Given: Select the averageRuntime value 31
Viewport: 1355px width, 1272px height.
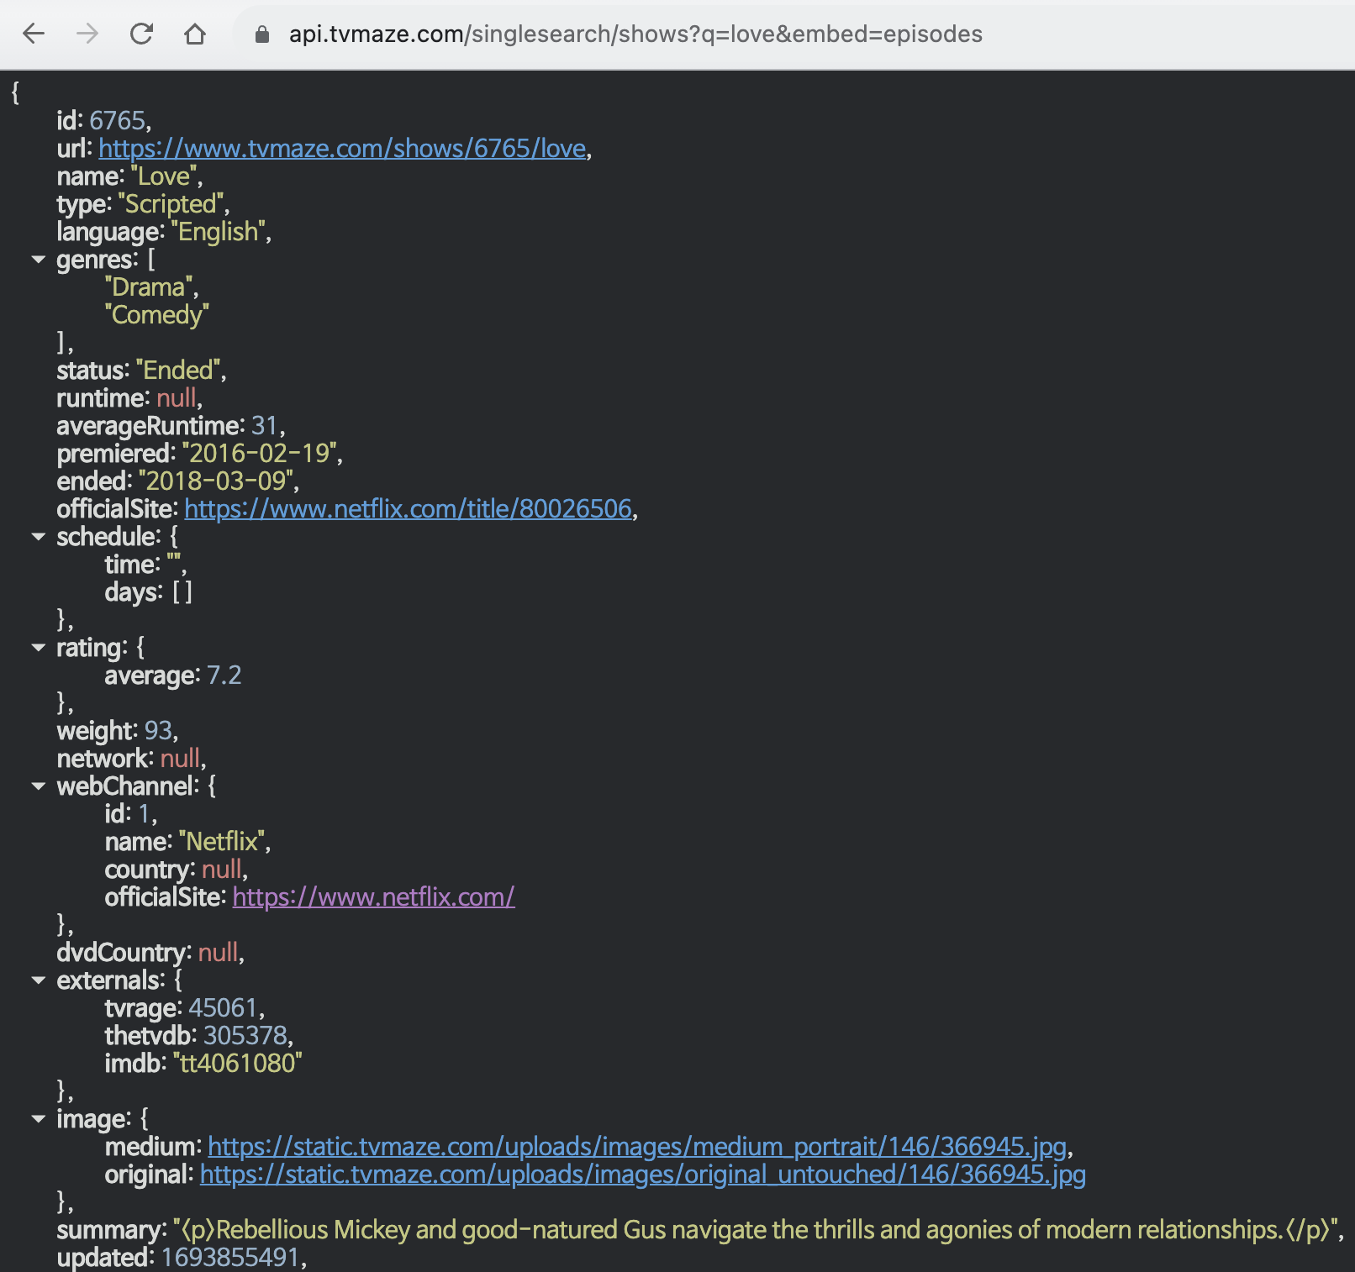Looking at the screenshot, I should 265,426.
